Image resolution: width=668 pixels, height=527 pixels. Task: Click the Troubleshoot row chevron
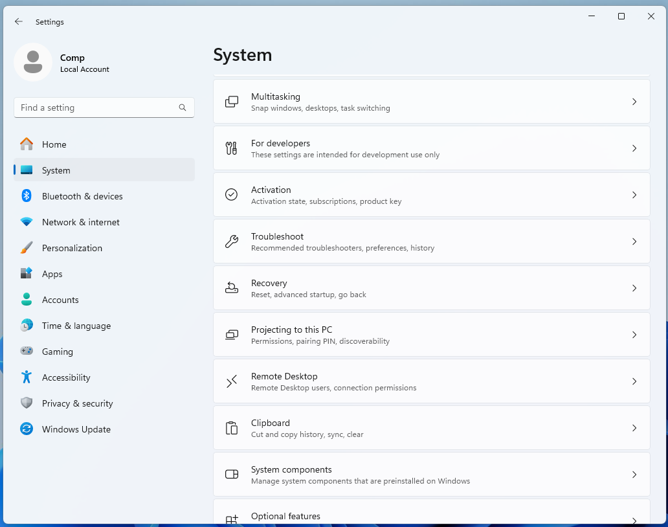click(634, 241)
